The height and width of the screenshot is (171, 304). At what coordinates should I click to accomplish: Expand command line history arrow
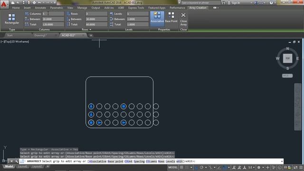tap(282, 161)
